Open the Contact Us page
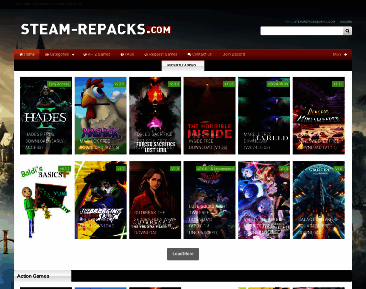This screenshot has height=289, width=366. tap(200, 54)
